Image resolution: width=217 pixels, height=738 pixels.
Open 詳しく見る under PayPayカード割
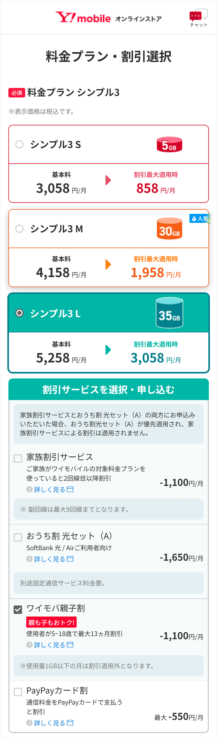coord(50,723)
